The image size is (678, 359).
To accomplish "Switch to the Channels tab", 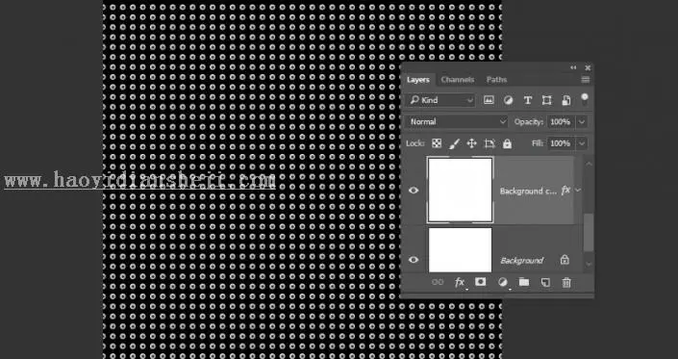I will pyautogui.click(x=458, y=80).
